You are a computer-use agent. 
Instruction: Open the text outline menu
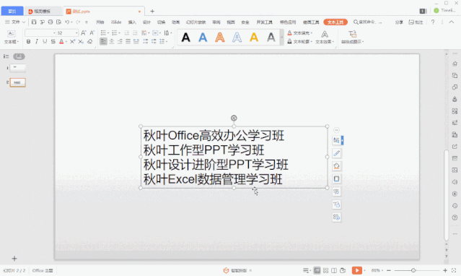300,41
